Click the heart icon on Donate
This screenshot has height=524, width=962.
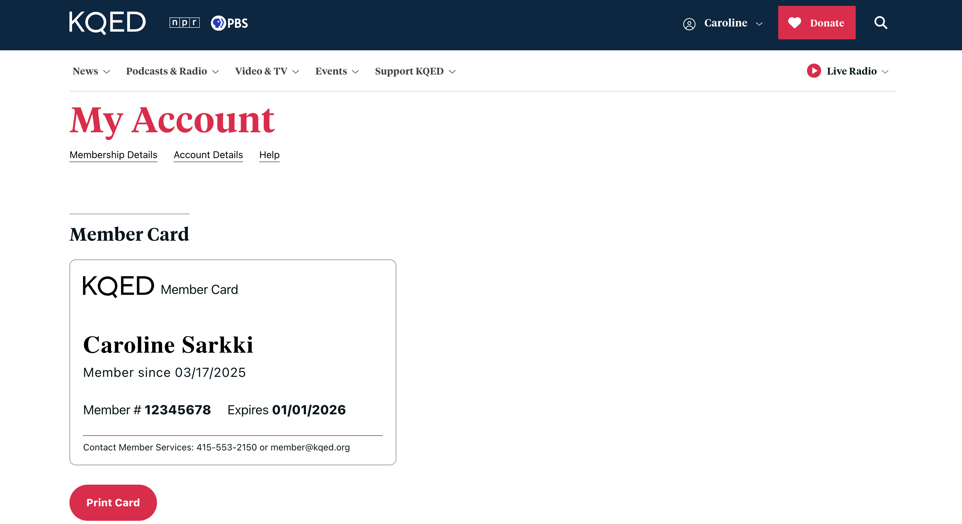click(794, 23)
